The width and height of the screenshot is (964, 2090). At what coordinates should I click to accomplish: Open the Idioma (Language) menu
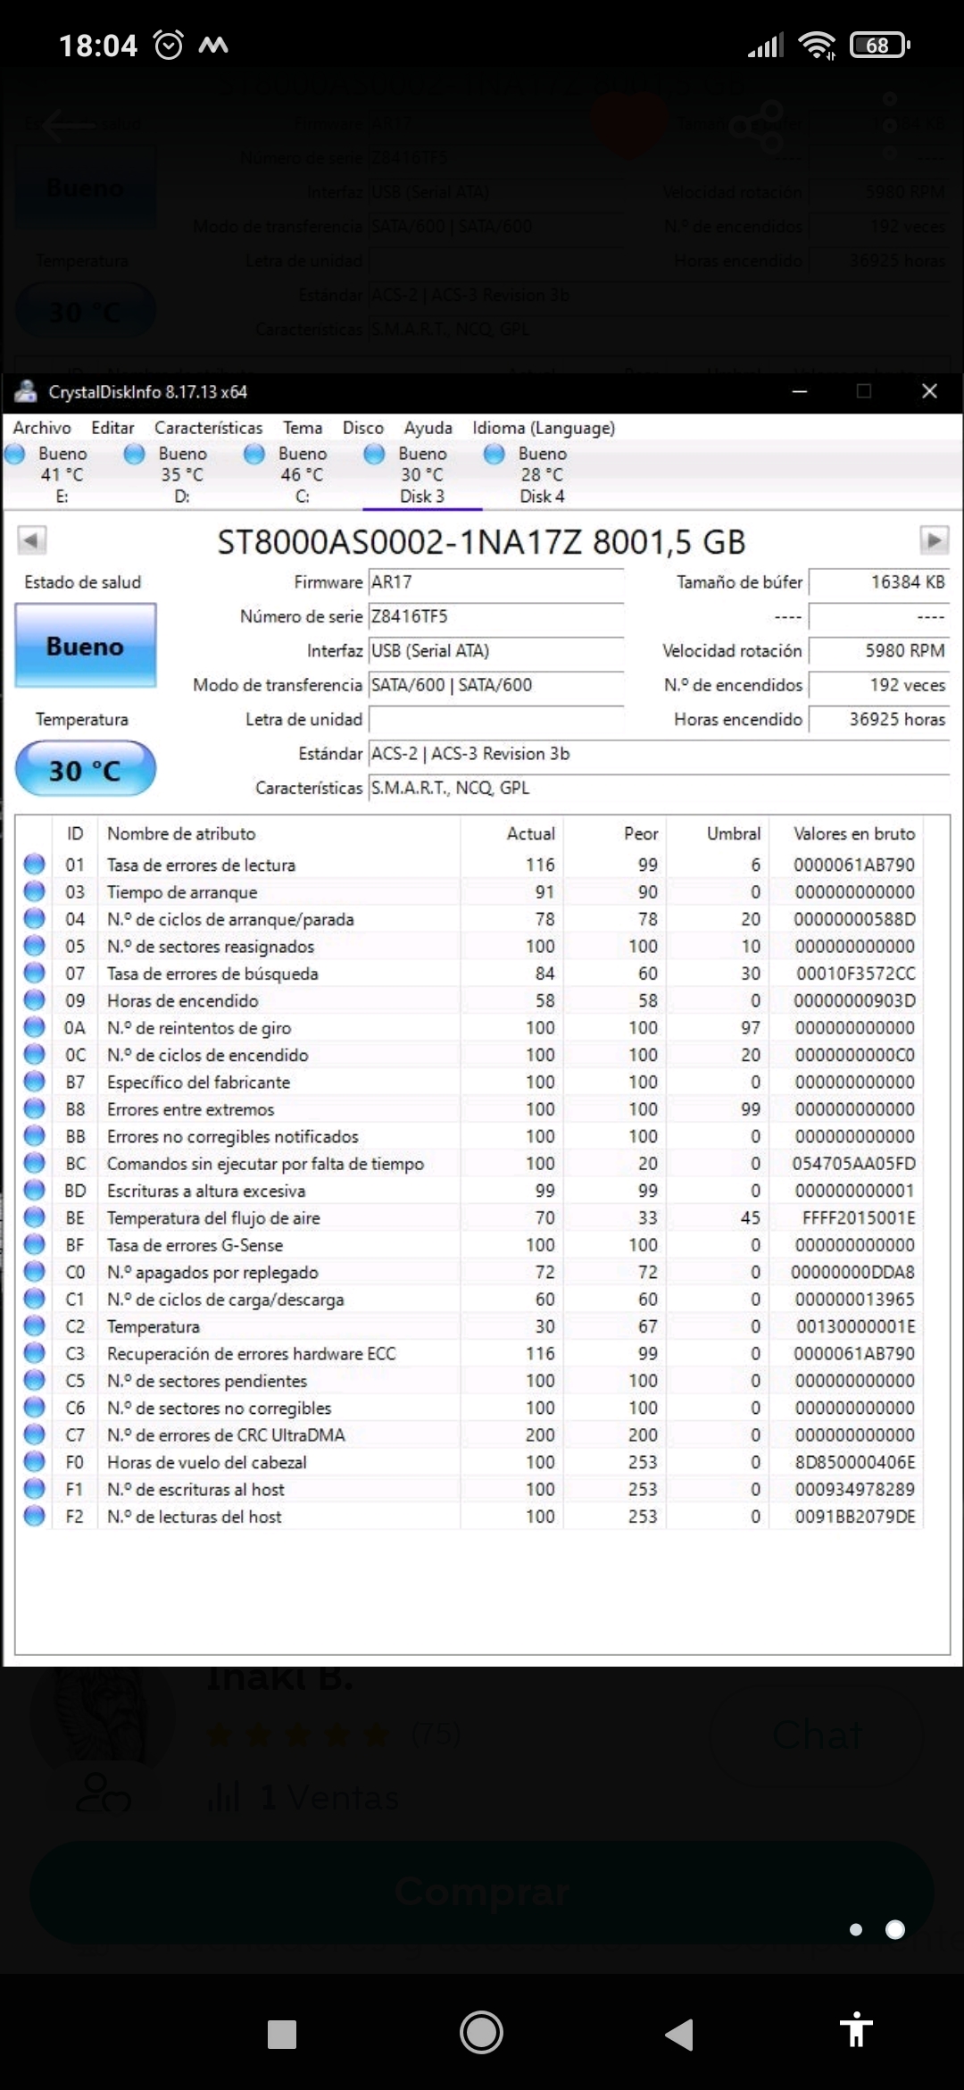[544, 428]
